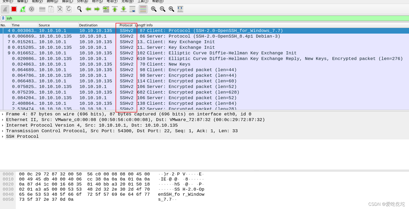Image resolution: width=409 pixels, height=209 pixels.
Task: Open a capture file via folder icon
Action: 42,9
